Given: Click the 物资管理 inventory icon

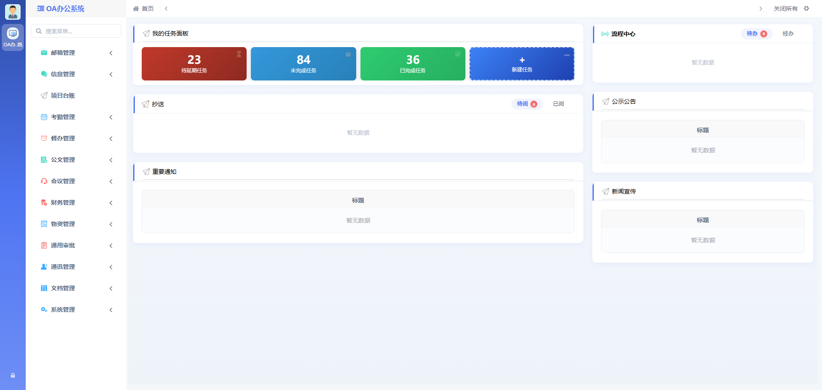Looking at the screenshot, I should (x=44, y=224).
